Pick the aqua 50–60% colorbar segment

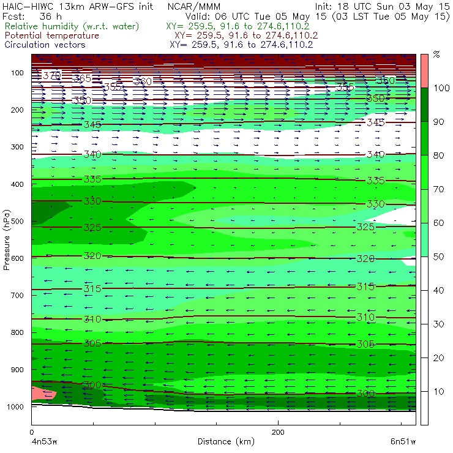424,239
